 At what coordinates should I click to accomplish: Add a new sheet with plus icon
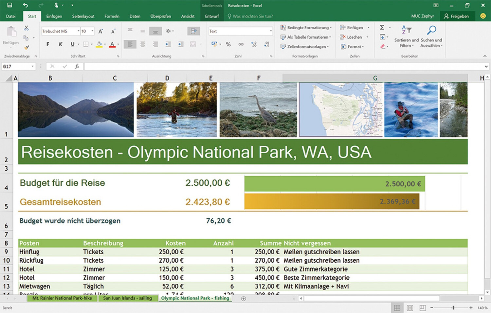pyautogui.click(x=244, y=299)
